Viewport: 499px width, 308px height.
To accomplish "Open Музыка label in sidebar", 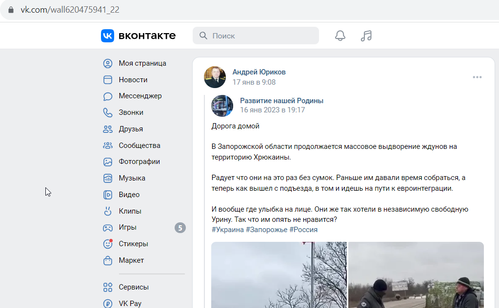I will [132, 178].
